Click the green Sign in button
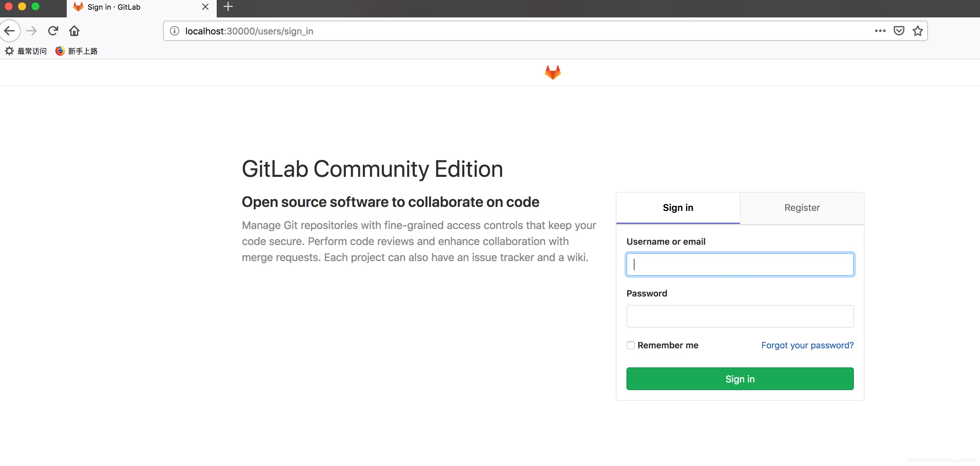Screen dimensions: 980x466 click(x=740, y=378)
